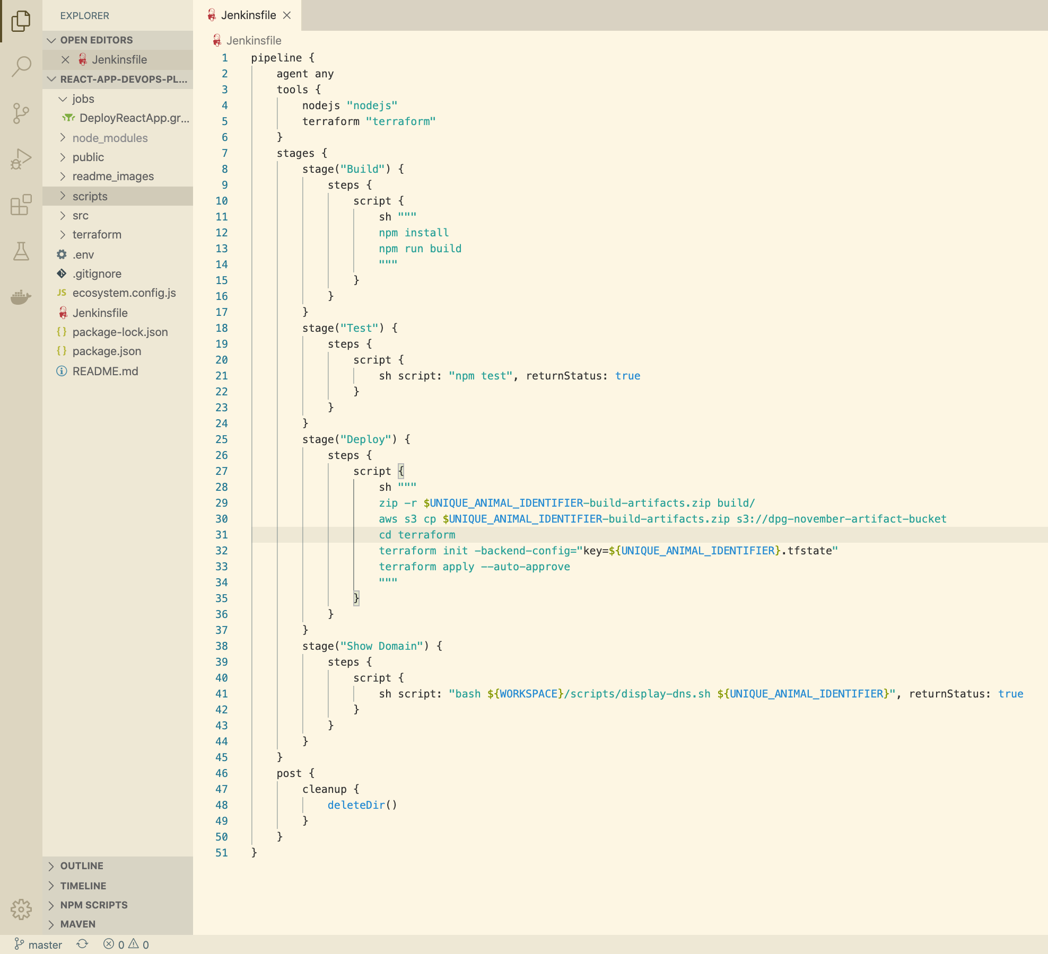Collapse the OPEN EDITORS section
The image size is (1048, 954).
coord(96,40)
